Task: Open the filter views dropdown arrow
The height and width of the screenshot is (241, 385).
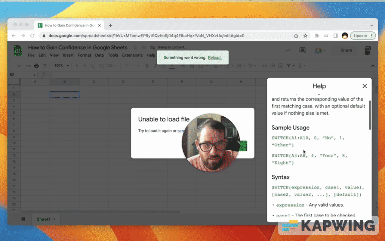Action: pos(294,66)
